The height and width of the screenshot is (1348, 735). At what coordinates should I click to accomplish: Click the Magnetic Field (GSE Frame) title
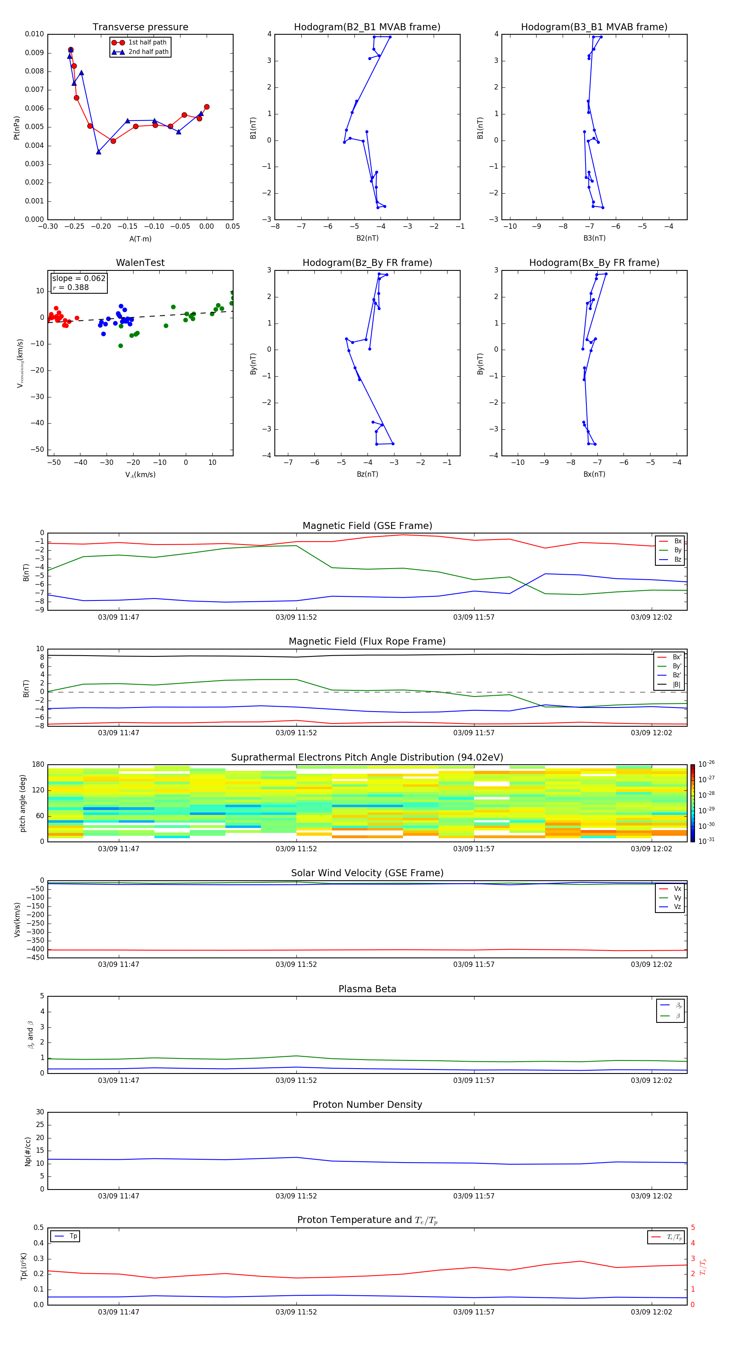coord(367,526)
